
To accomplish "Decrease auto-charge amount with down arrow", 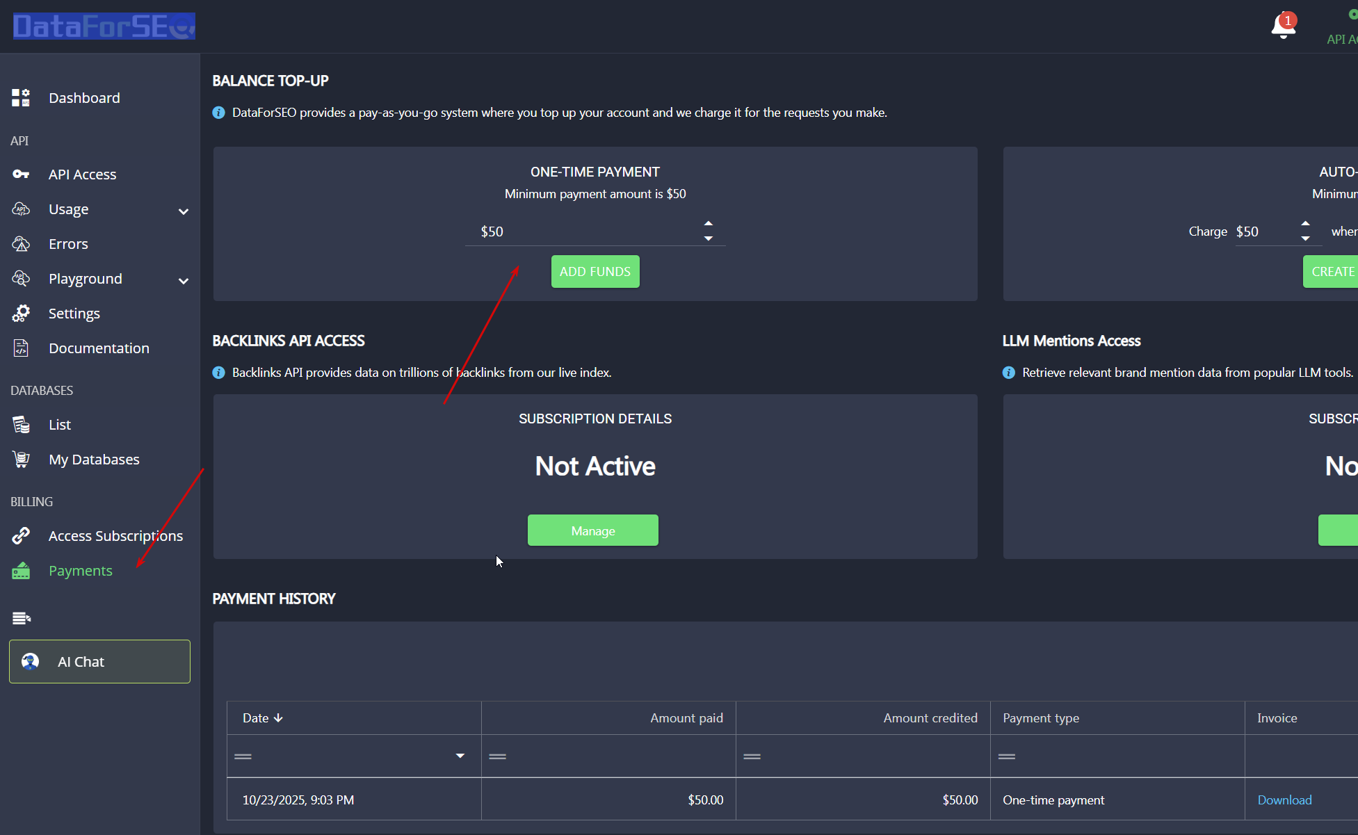I will point(1305,238).
